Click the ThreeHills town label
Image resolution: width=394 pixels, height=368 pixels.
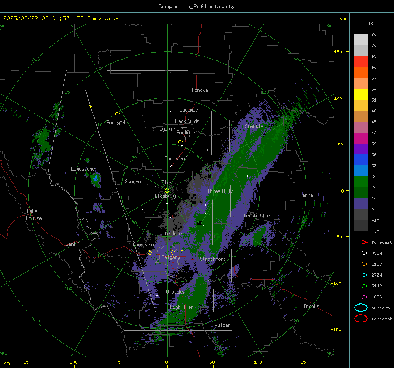click(220, 191)
